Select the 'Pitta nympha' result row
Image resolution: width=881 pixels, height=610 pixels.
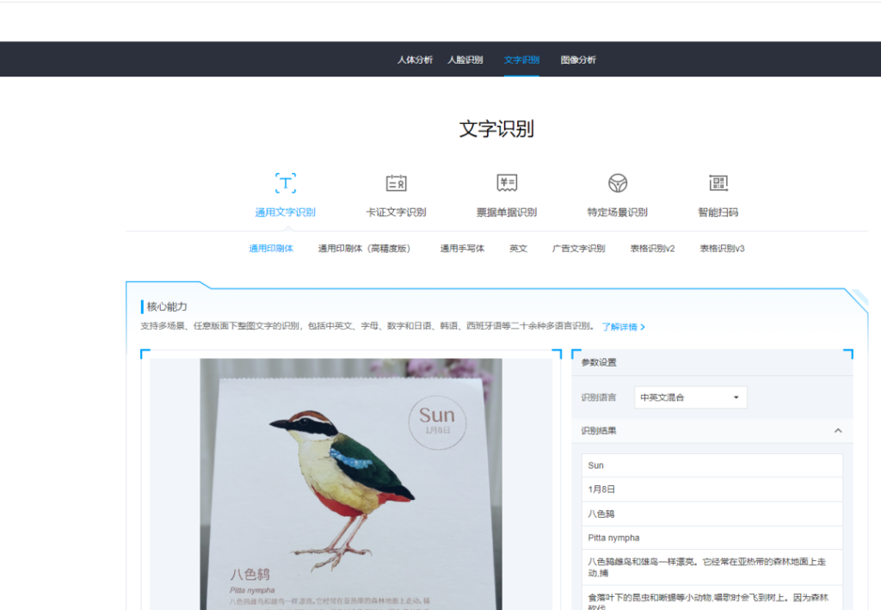point(712,538)
